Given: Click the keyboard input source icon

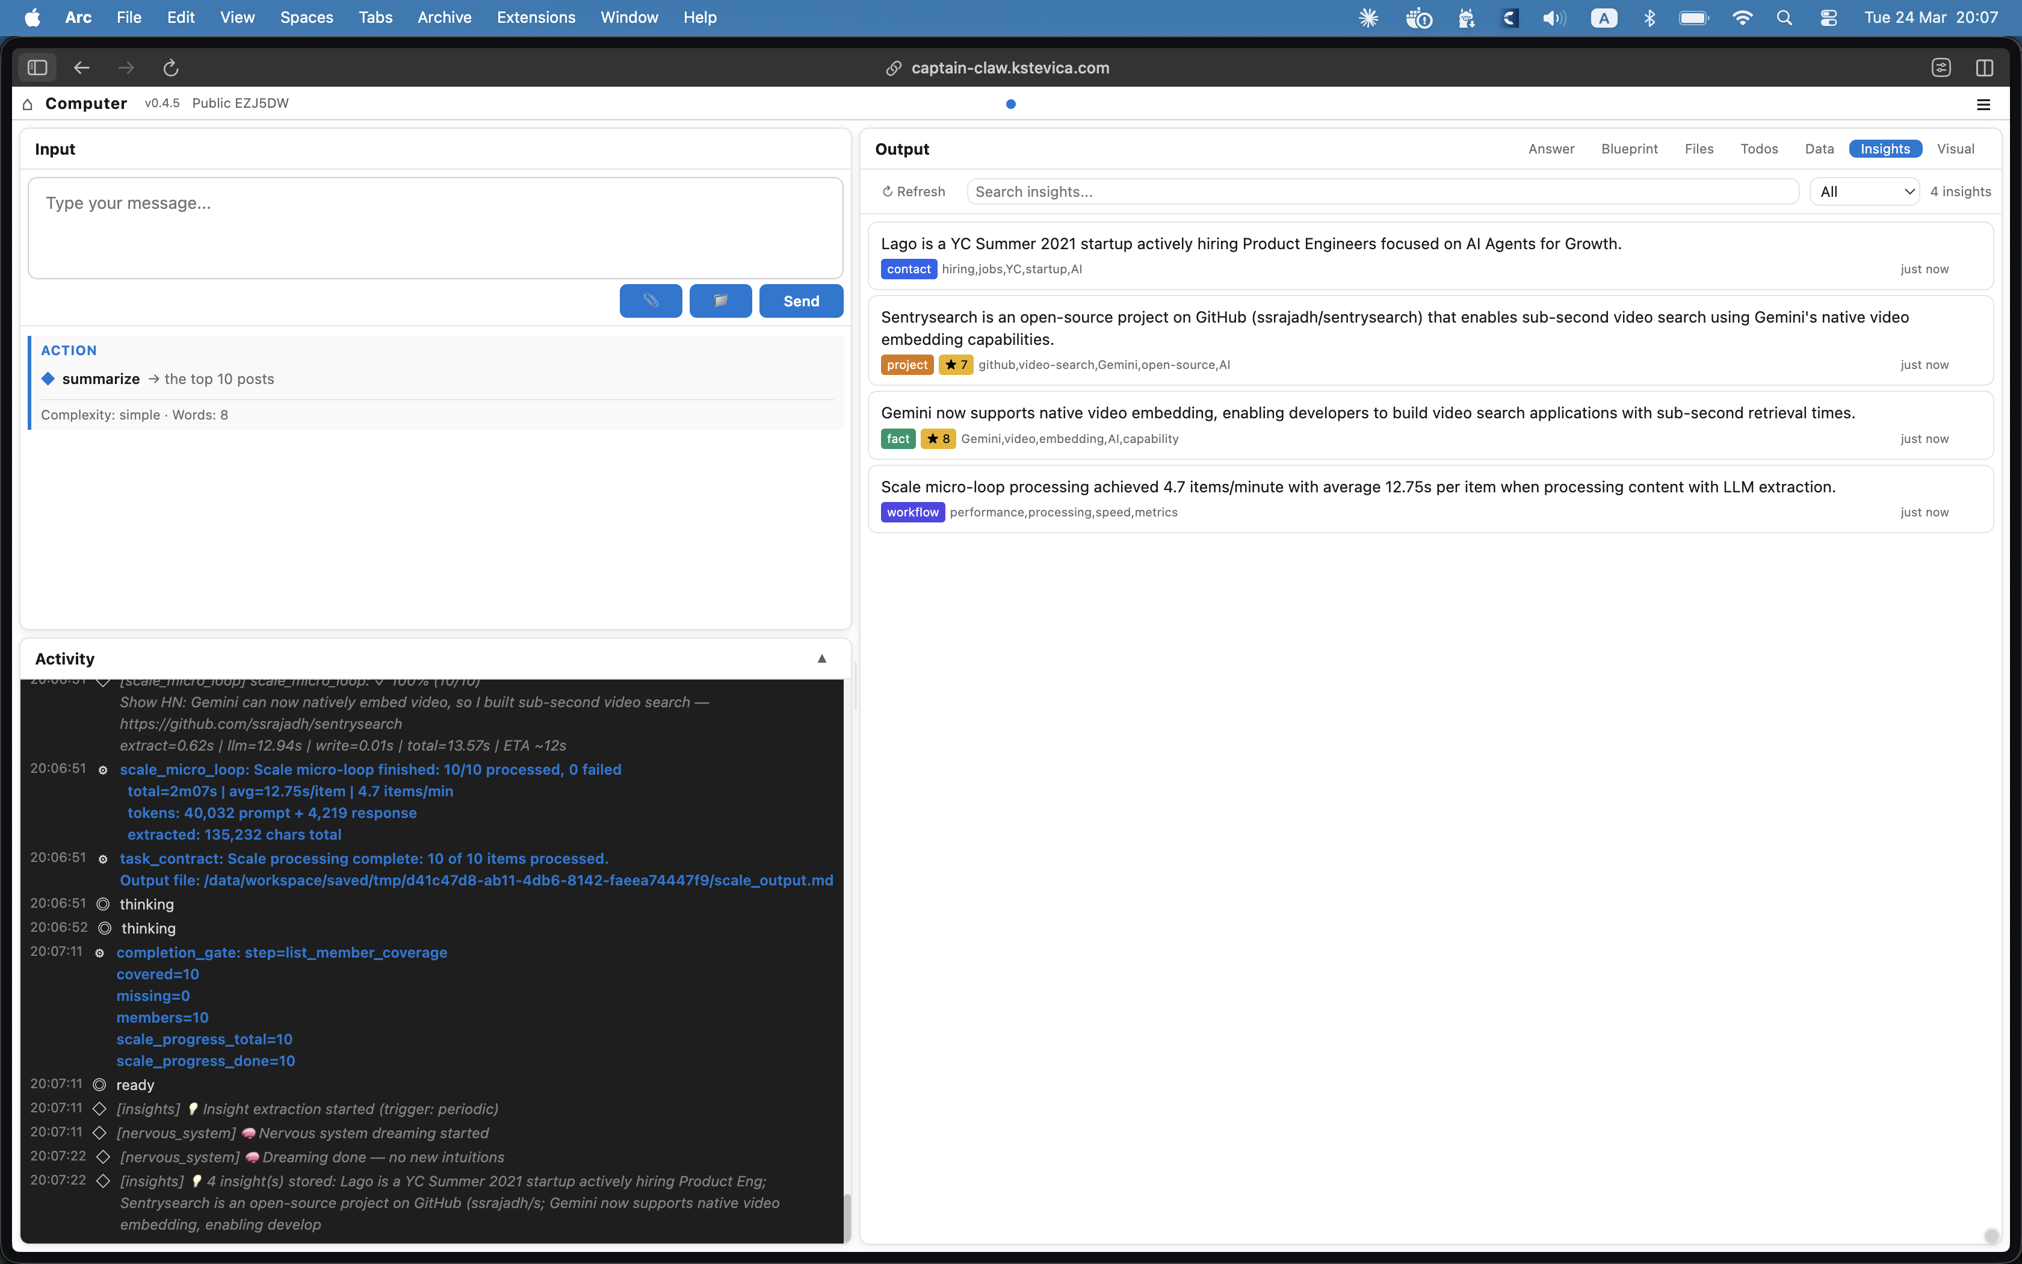Looking at the screenshot, I should (x=1603, y=17).
